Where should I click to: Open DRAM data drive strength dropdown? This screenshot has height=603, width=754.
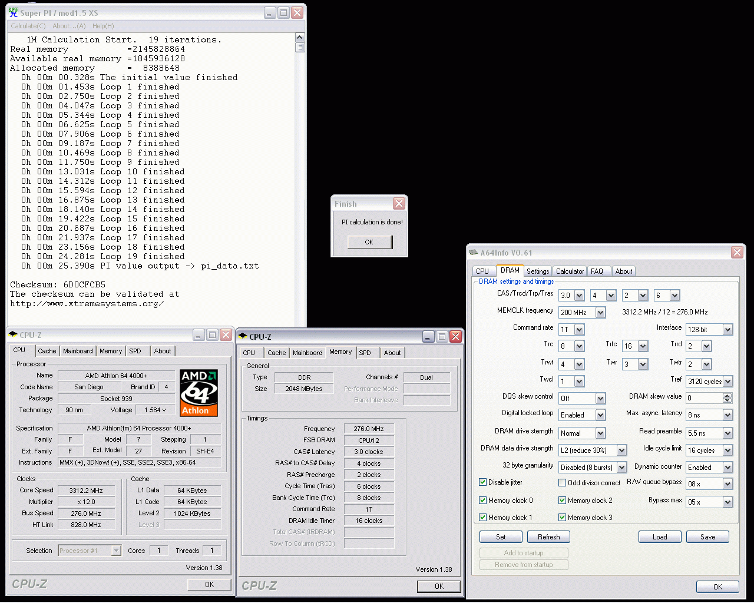tap(621, 450)
